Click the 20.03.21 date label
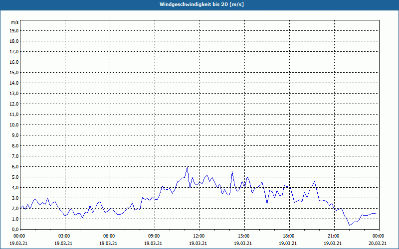Viewport: 399px width, 249px height. coord(378,244)
